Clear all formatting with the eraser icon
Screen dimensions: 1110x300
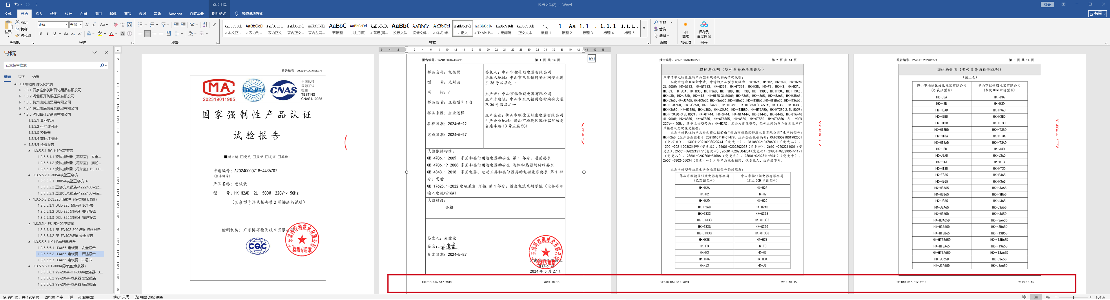116,25
